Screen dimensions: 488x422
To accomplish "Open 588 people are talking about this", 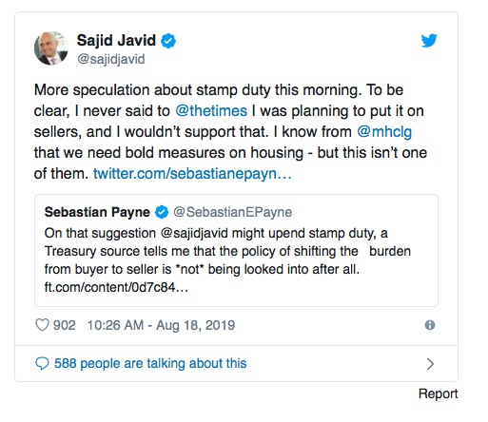I will coord(150,363).
